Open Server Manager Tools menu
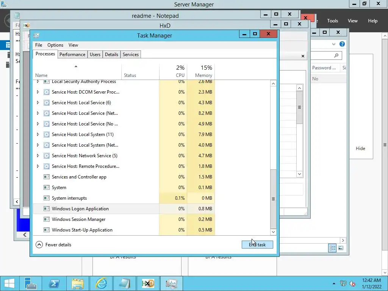 (332, 21)
